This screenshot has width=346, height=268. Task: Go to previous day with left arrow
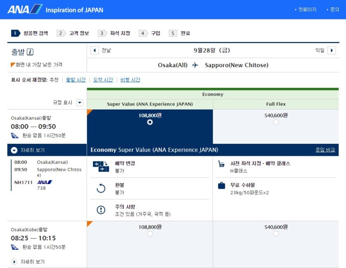point(95,50)
